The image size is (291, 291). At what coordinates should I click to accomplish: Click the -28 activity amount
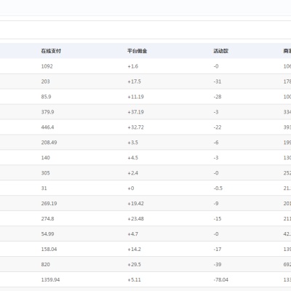pos(218,97)
